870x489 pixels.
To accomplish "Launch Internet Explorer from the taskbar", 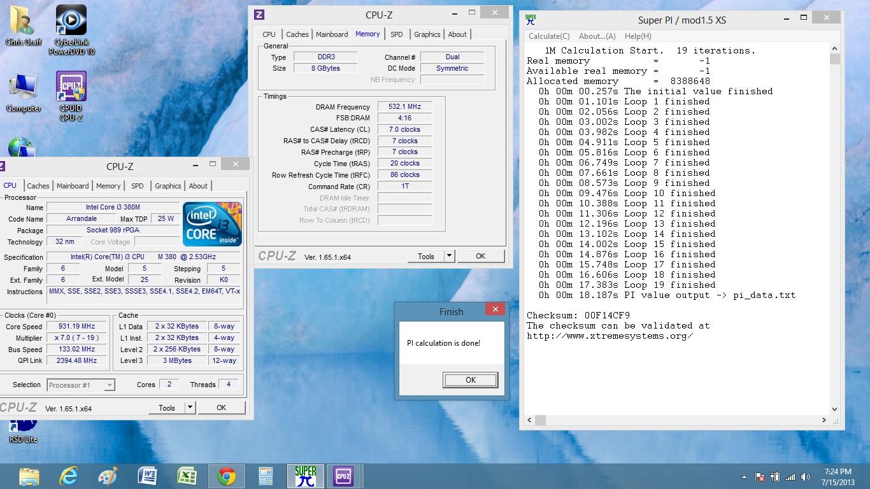I will point(68,476).
